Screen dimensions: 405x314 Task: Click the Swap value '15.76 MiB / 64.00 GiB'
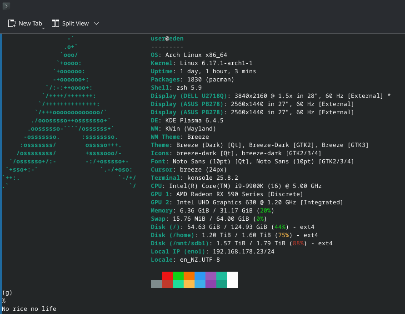click(x=210, y=219)
